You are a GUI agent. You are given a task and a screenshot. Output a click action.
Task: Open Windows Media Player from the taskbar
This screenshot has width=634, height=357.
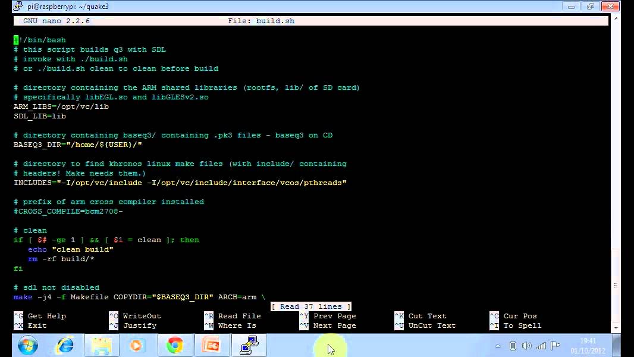tap(136, 345)
